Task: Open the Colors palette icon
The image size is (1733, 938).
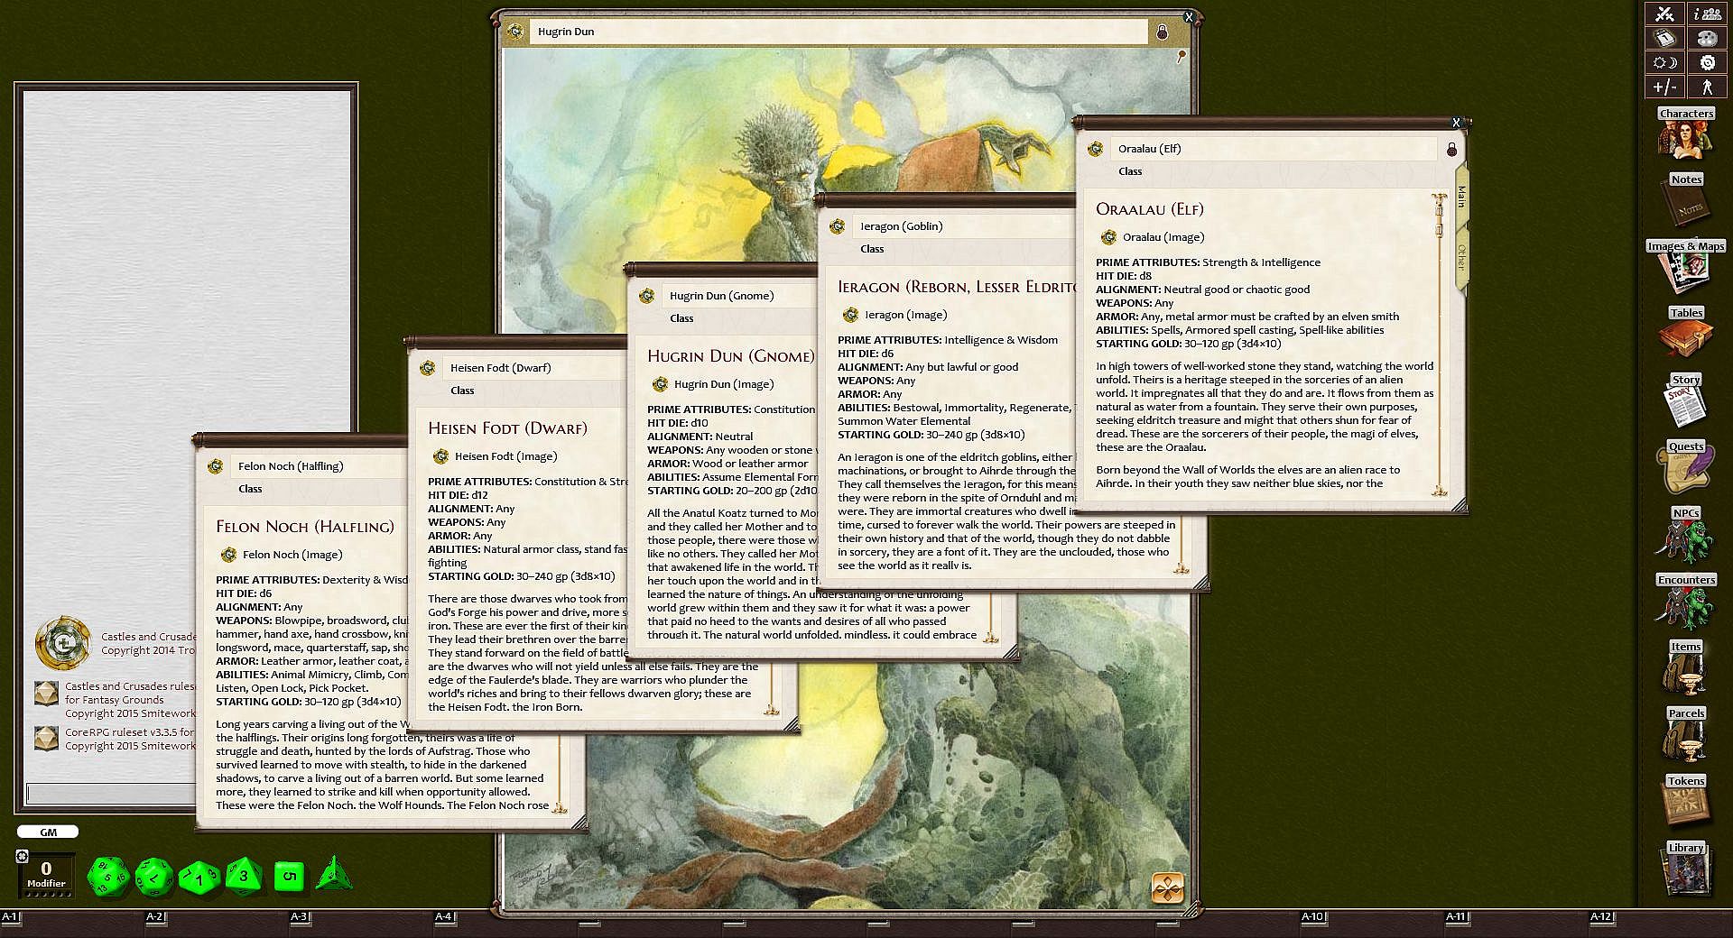Action: [1707, 39]
